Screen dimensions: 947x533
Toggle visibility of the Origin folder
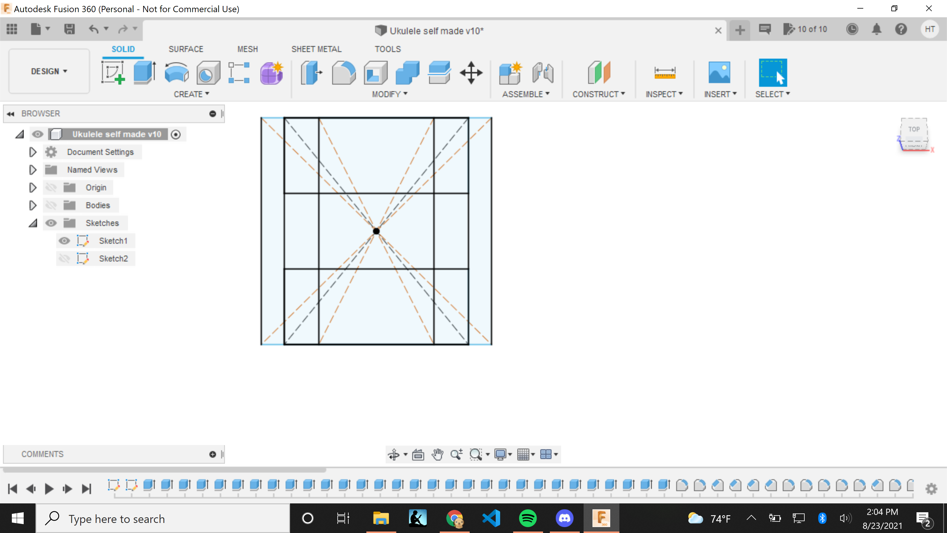pos(51,187)
